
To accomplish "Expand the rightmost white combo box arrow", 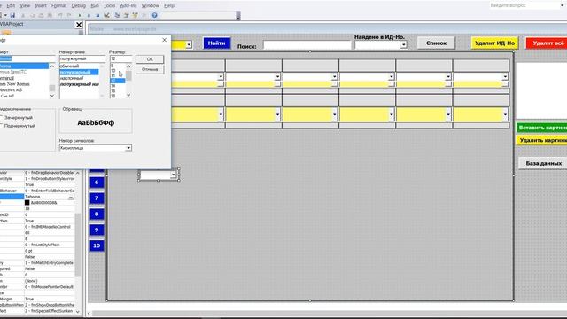I will pos(505,77).
